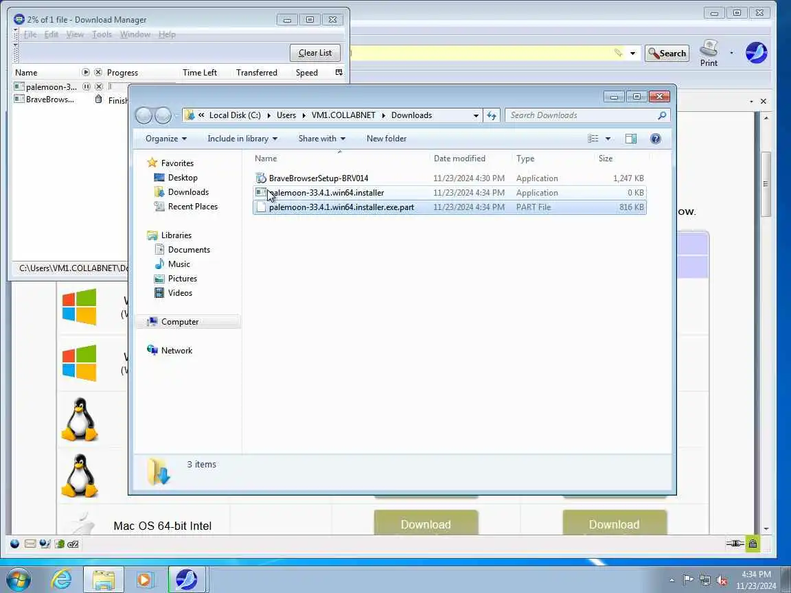Show the preview pane in Explorer
Image resolution: width=791 pixels, height=593 pixels.
(631, 139)
